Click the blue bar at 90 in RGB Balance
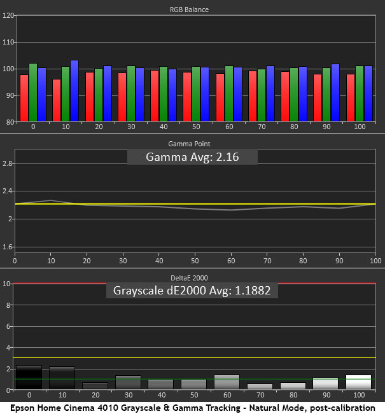The width and height of the screenshot is (385, 414). click(x=335, y=93)
